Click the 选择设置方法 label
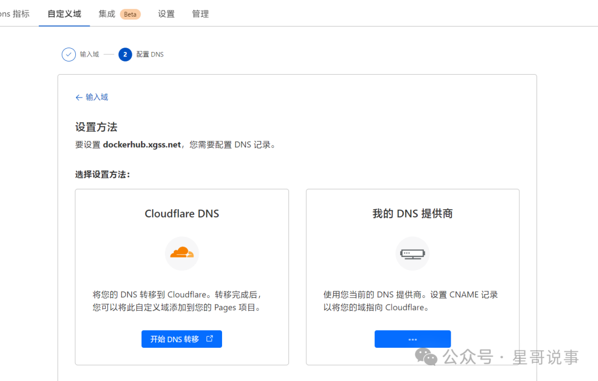 (102, 174)
